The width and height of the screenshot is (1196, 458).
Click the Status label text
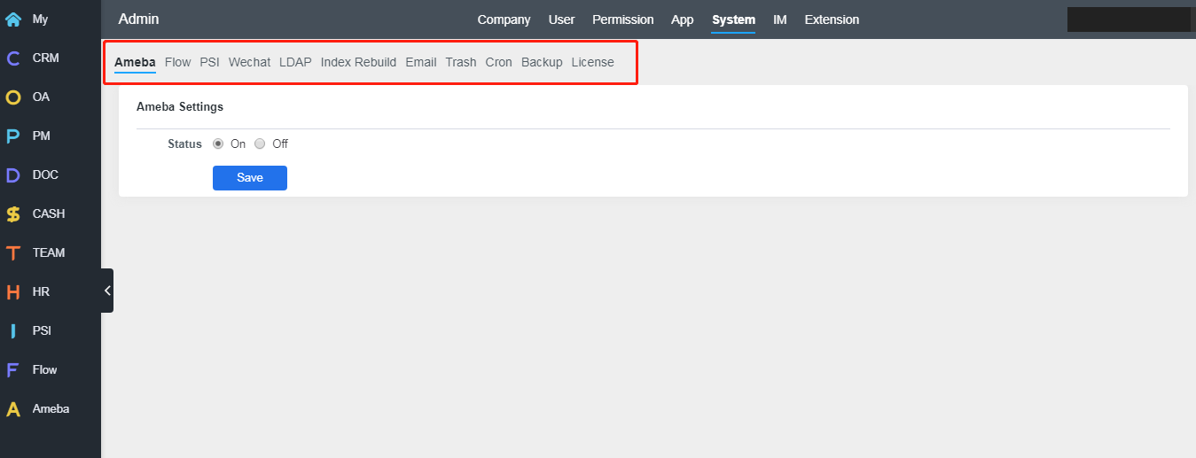coord(184,144)
